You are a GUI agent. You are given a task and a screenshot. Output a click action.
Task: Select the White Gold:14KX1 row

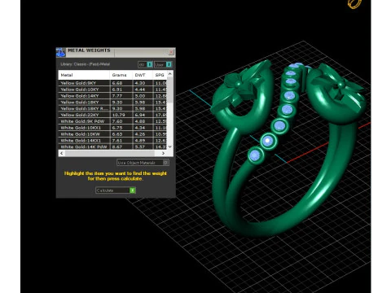point(112,140)
